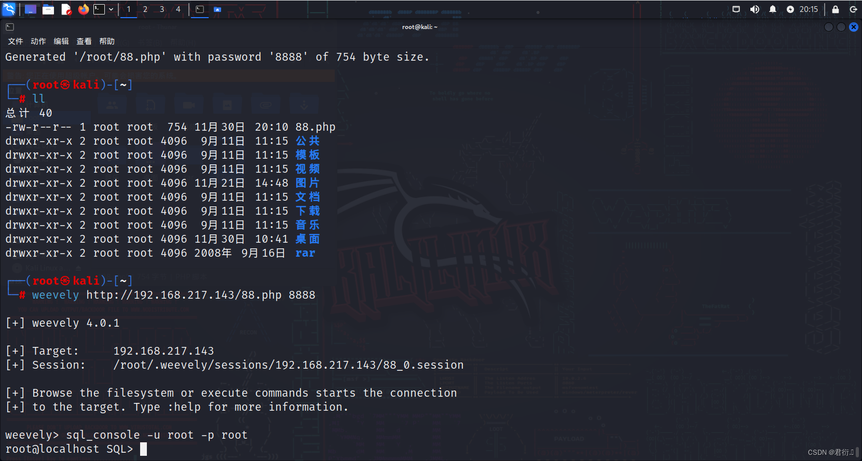The image size is (862, 461).
Task: Switch to workspace 3
Action: tap(162, 9)
